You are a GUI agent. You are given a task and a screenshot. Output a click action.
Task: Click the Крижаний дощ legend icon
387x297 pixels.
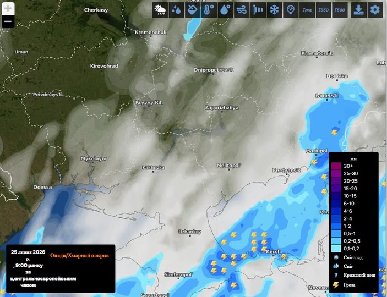coord(336,276)
